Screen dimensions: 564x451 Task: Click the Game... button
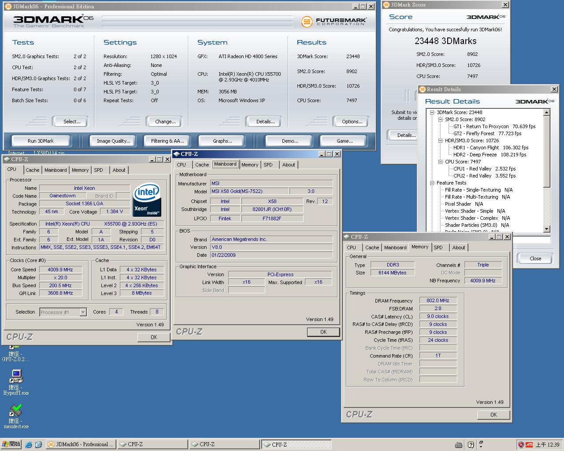pos(345,141)
